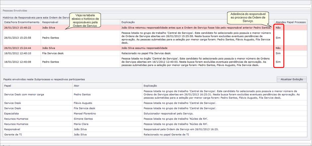The height and width of the screenshot is (146, 312).
Task: Select the Especialista role row
Action: click(155, 114)
